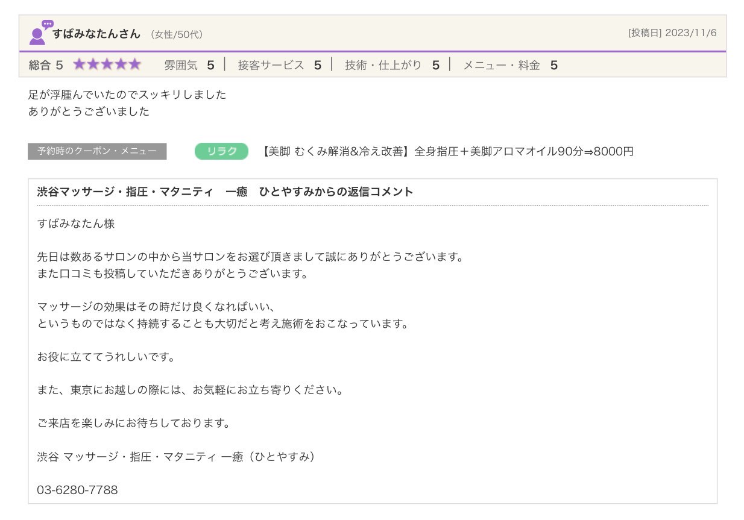Click reviewer name すばみなたんさん
Viewport: 744px width, 520px height.
point(96,34)
